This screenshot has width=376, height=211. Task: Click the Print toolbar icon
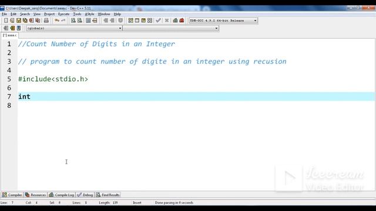[46, 21]
